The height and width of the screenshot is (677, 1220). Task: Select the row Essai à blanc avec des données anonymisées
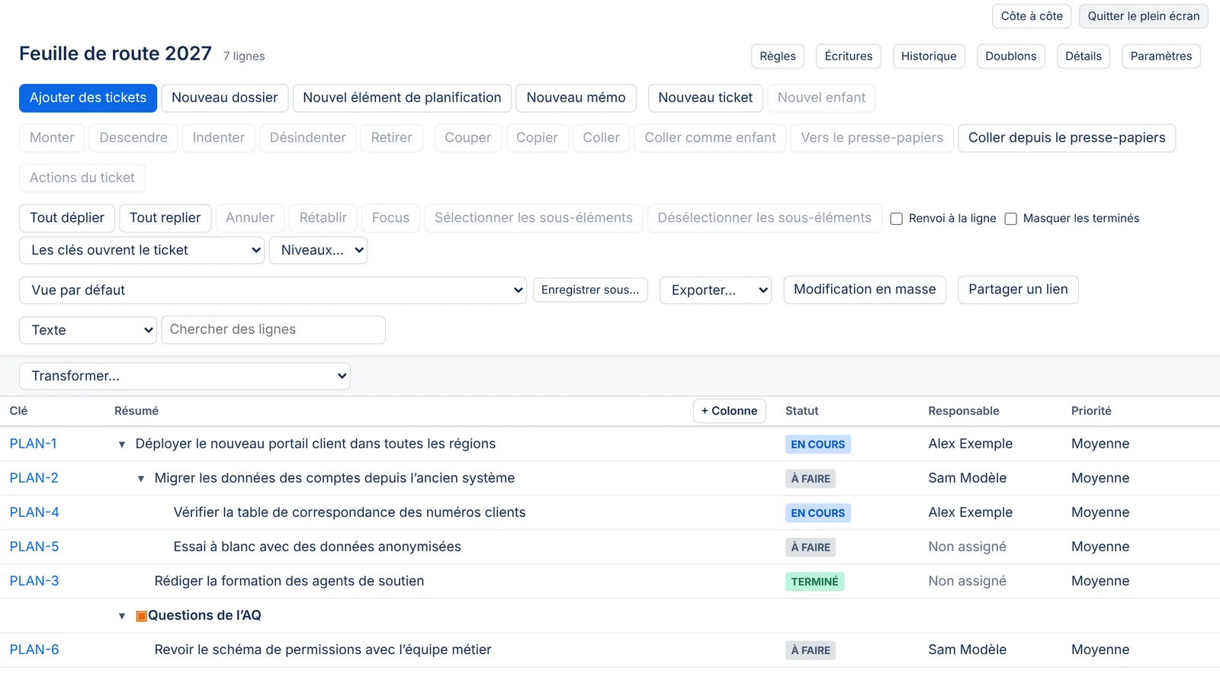point(610,547)
